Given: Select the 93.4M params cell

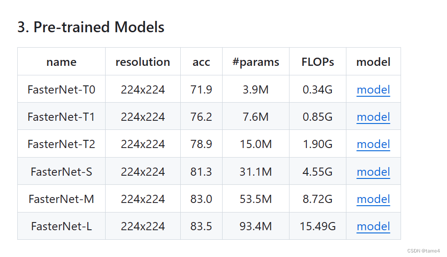Looking at the screenshot, I should click(255, 226).
